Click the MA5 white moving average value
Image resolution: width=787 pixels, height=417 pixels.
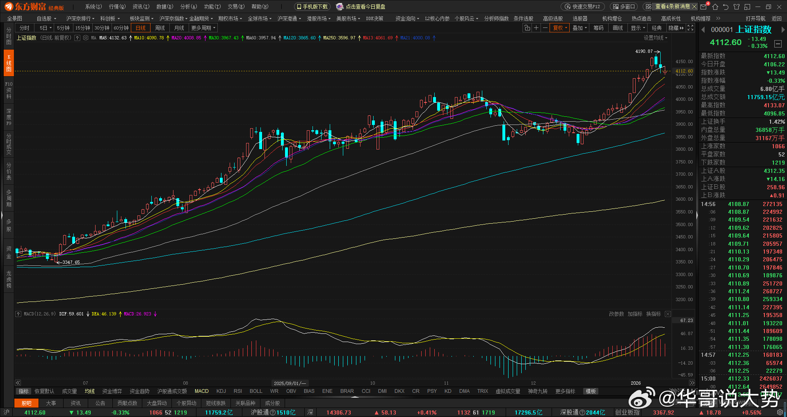coord(113,38)
